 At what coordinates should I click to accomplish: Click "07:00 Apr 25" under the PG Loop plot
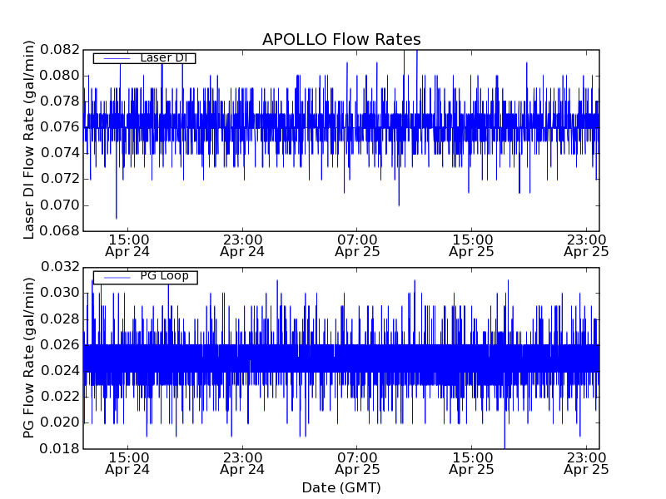pos(357,463)
